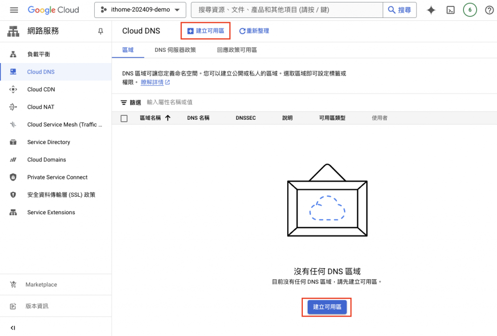Screen dimensions: 497x336
Task: Toggle the select-all checkbox in table header
Action: 124,118
